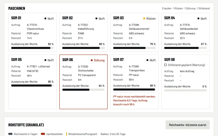The image size is (218, 136).
Task: Select the SGM 03 machine heading
Action: tap(118, 18)
